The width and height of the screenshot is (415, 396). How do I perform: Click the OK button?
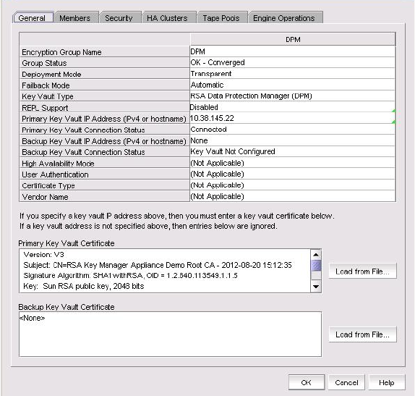pyautogui.click(x=307, y=382)
